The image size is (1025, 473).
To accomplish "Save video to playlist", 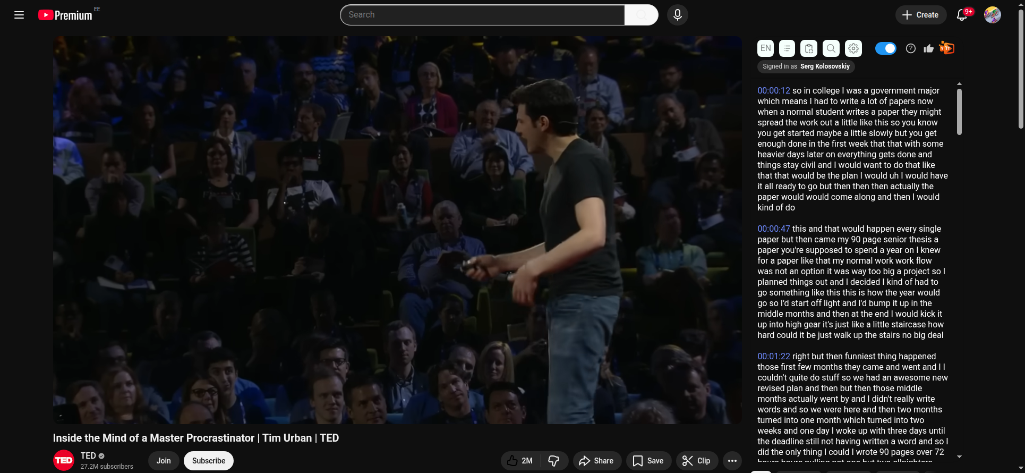I will point(648,461).
